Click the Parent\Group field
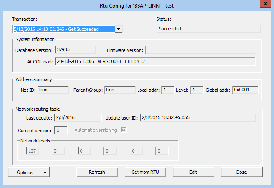Screen dimensions: 274x188 click(120, 90)
